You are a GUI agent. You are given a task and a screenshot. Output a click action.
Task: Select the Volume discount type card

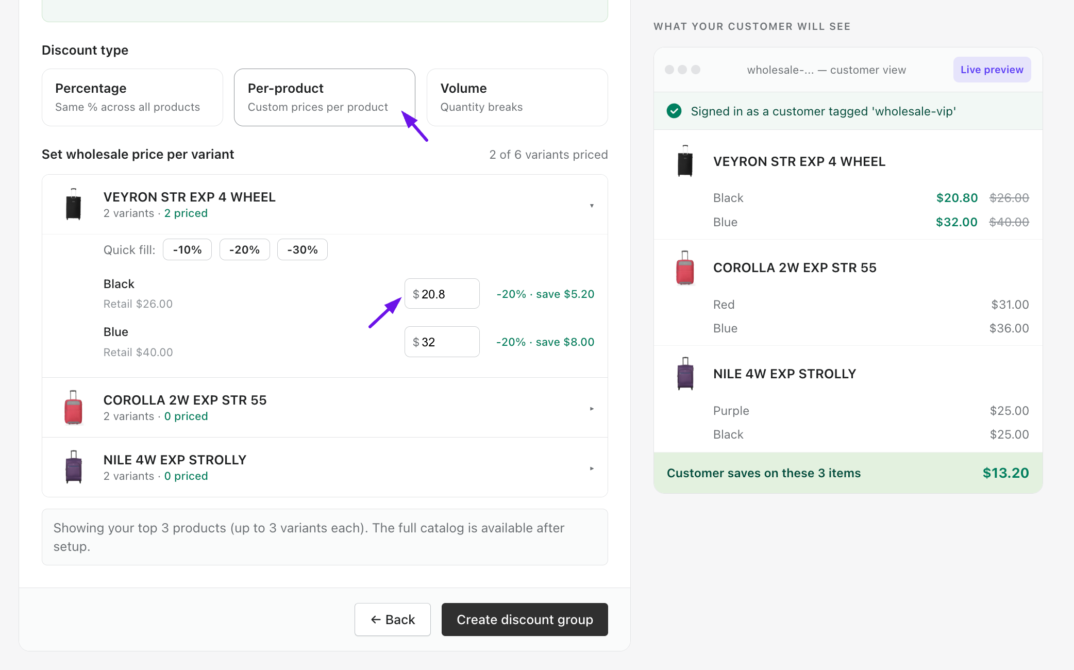pyautogui.click(x=517, y=97)
